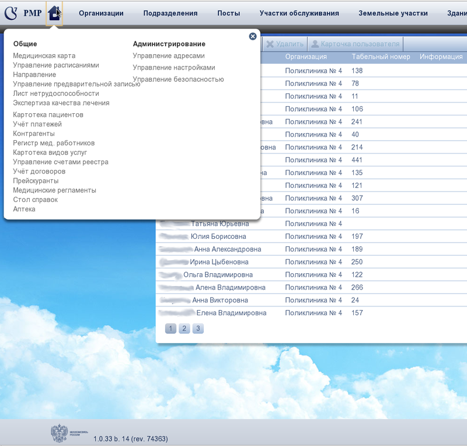This screenshot has width=467, height=446.
Task: Click the X icon on the Удалить button
Action: pos(270,44)
